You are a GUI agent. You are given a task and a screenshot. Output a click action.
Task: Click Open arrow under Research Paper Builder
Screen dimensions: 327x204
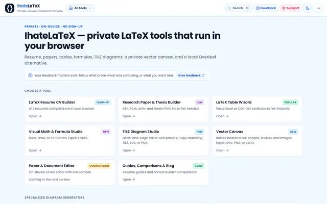129,116
